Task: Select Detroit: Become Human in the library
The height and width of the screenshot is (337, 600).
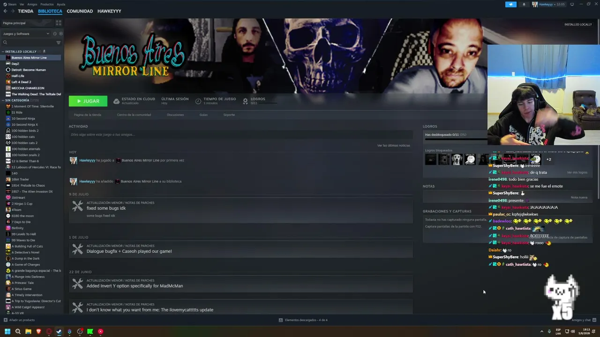Action: [x=29, y=70]
